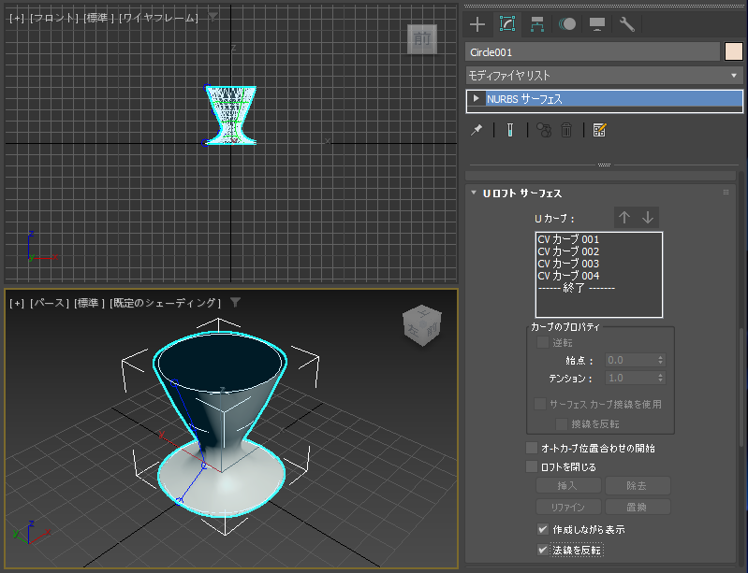The width and height of the screenshot is (748, 573).
Task: Open the Create command panel tab
Action: (477, 24)
